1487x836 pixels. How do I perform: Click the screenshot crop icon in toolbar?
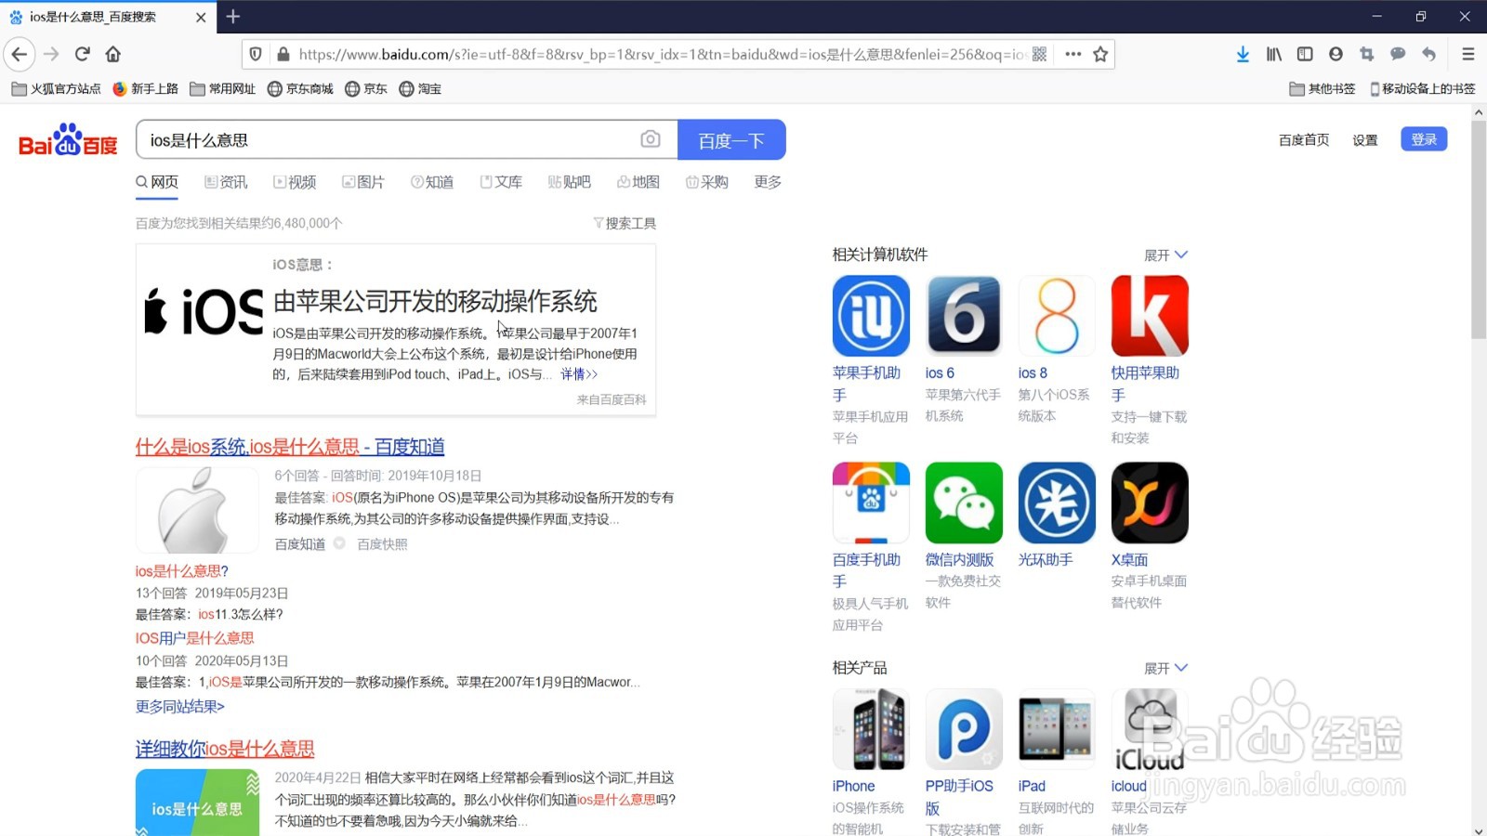pyautogui.click(x=1366, y=54)
